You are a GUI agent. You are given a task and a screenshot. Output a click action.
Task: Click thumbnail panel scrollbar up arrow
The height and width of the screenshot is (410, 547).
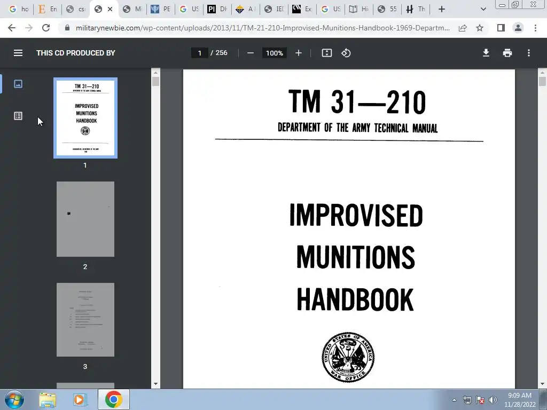tap(155, 73)
